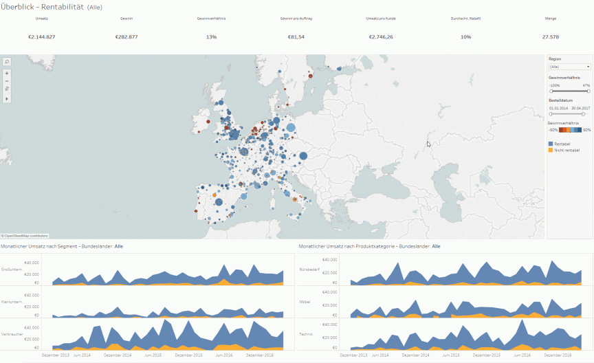Viewport: 594px width, 363px height.
Task: Expand map tools with the arrow icon
Action: coord(7,99)
